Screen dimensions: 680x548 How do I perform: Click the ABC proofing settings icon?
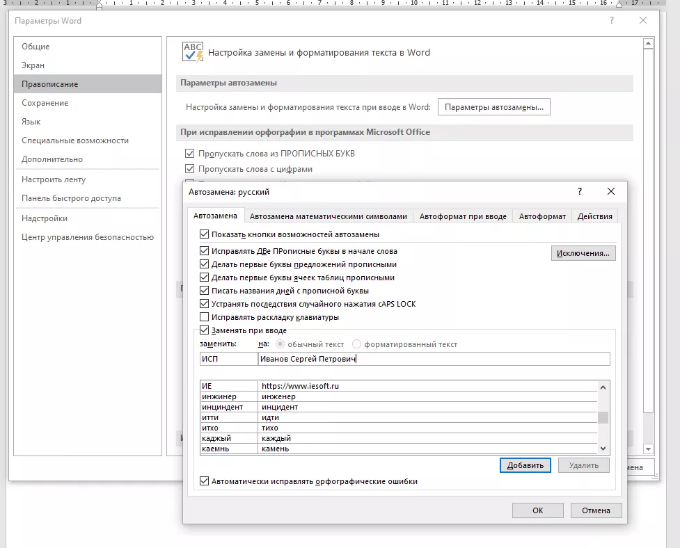193,52
